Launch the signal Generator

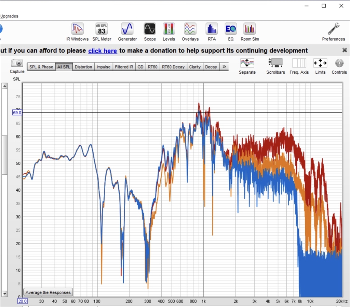pos(127,32)
